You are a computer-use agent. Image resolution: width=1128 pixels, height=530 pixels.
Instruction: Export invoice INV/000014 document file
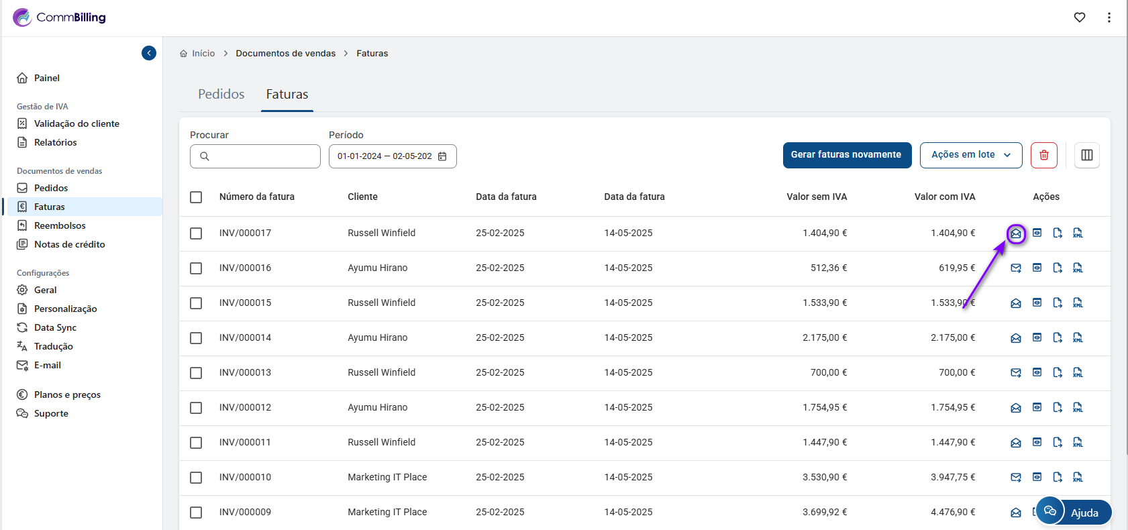(x=1058, y=337)
